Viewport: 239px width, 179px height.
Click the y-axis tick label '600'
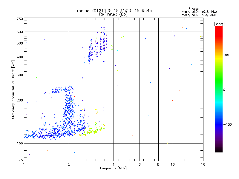20,32
